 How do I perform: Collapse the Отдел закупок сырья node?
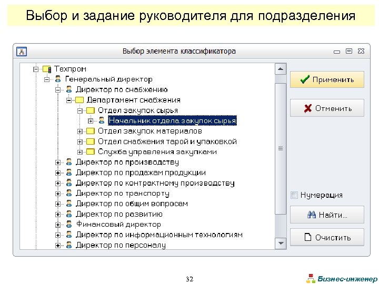80,111
